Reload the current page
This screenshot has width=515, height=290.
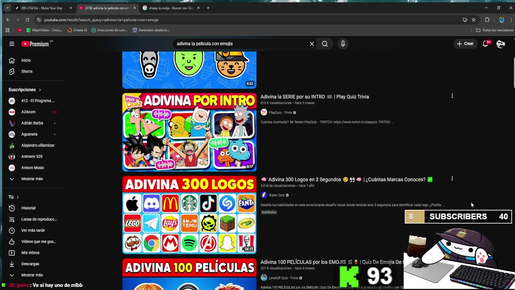coord(27,20)
